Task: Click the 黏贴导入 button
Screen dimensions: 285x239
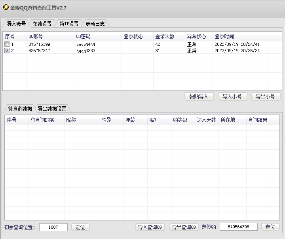Action: pyautogui.click(x=199, y=96)
